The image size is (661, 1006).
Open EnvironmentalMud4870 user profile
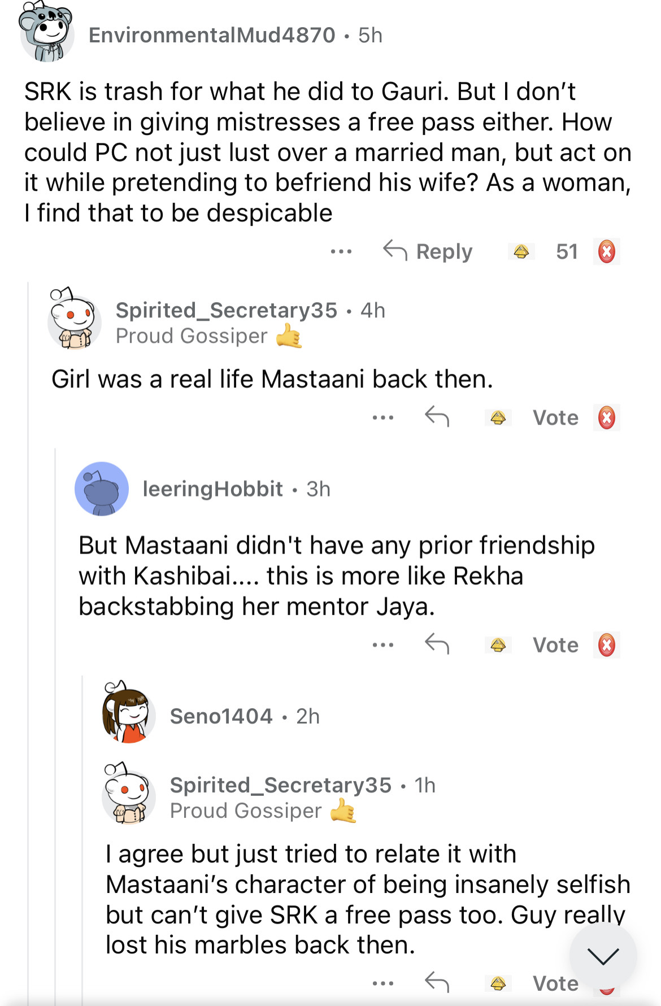click(x=212, y=35)
